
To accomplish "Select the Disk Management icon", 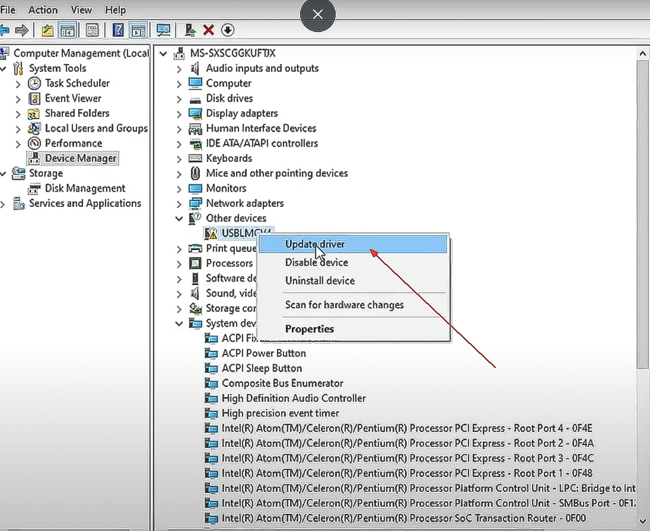I will [34, 189].
